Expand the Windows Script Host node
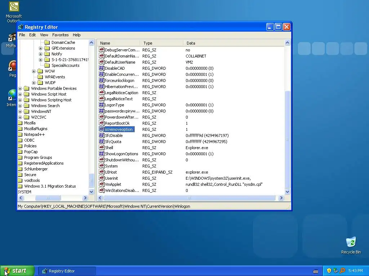 [20, 94]
